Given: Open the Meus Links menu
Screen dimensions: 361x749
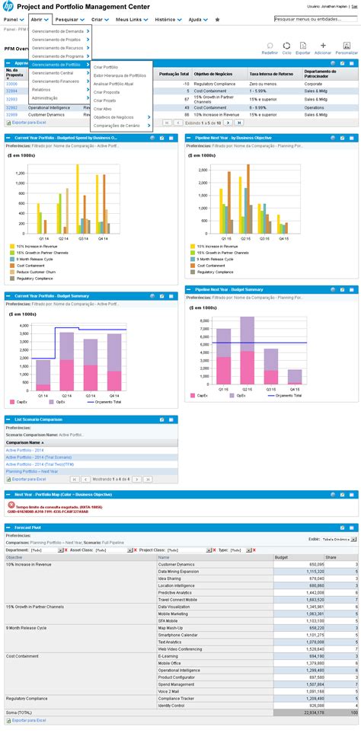Looking at the screenshot, I should tap(132, 20).
